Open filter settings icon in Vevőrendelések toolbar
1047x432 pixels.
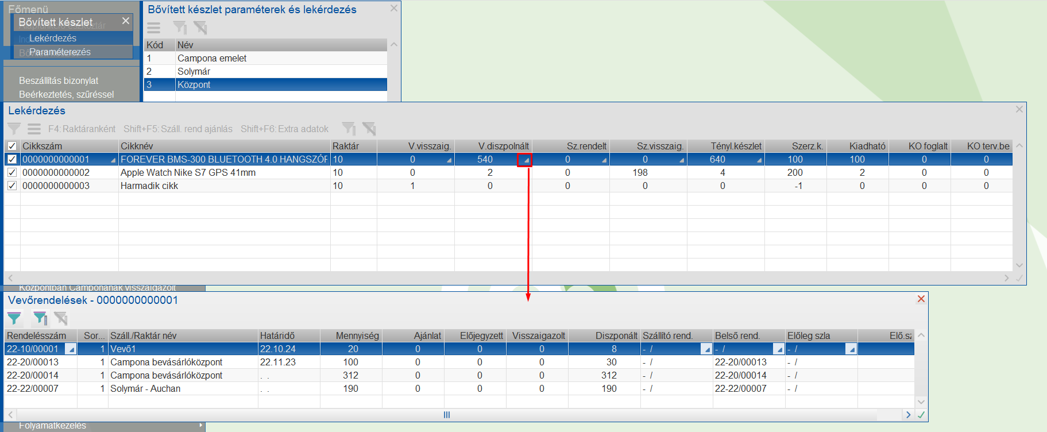(40, 318)
